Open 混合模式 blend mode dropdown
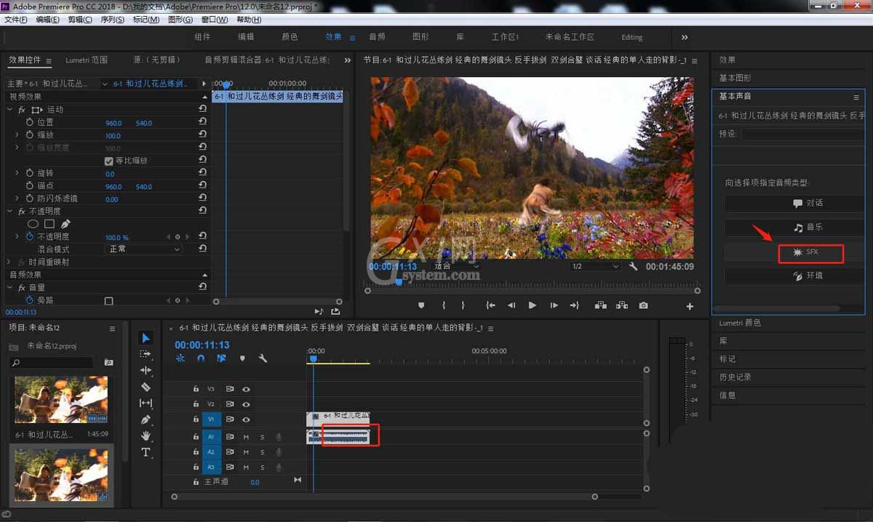 pos(144,249)
